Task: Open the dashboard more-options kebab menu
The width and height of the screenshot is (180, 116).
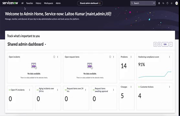Action: 171,44
